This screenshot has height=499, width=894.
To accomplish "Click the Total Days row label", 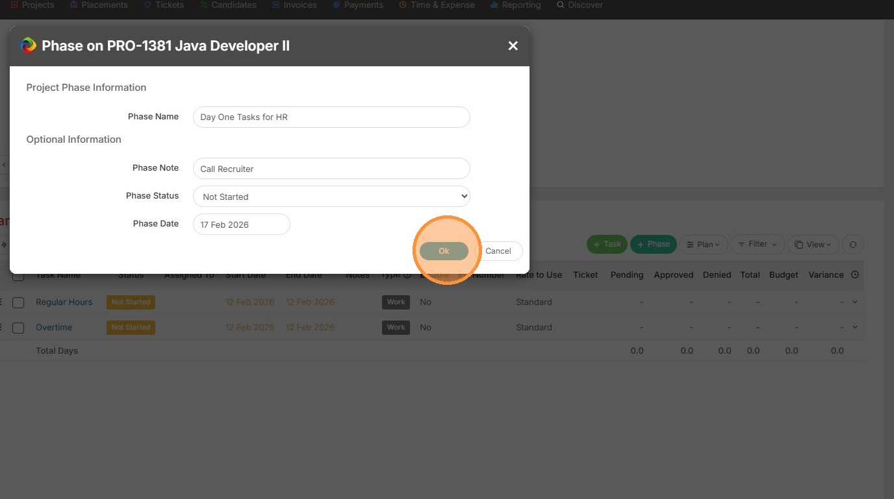I will coord(57,351).
